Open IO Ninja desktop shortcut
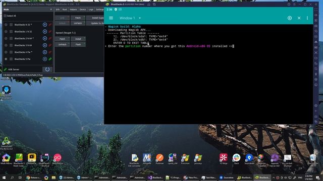This screenshot has height=181, width=323. coord(224,159)
